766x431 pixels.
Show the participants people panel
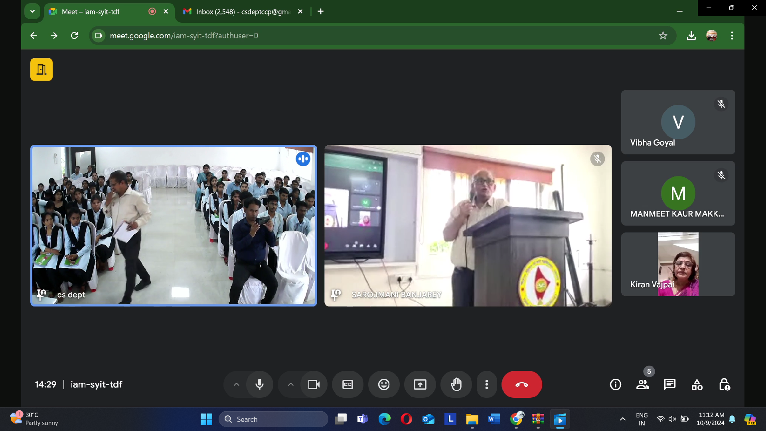(x=643, y=384)
